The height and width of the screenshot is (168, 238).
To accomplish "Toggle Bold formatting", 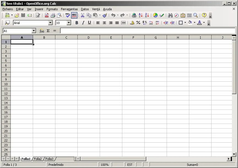I will tap(77, 23).
